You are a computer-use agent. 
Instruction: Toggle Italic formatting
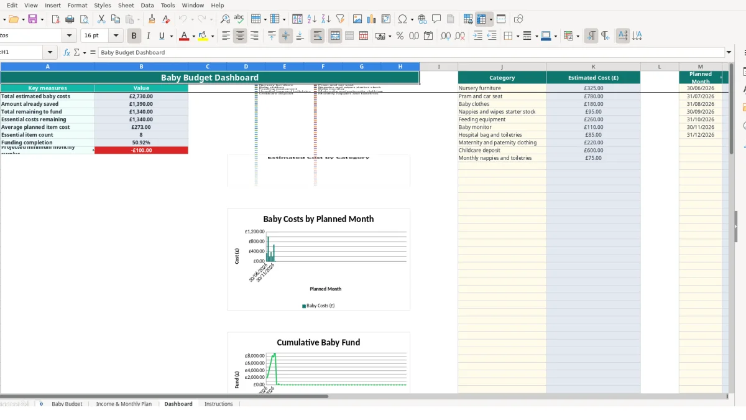pyautogui.click(x=148, y=36)
